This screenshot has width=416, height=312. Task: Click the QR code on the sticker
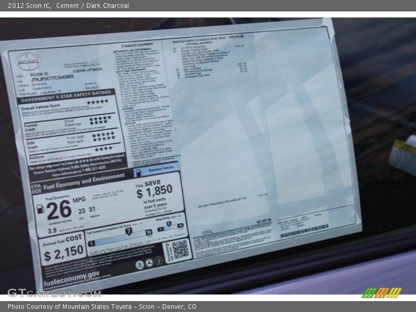pos(180,250)
